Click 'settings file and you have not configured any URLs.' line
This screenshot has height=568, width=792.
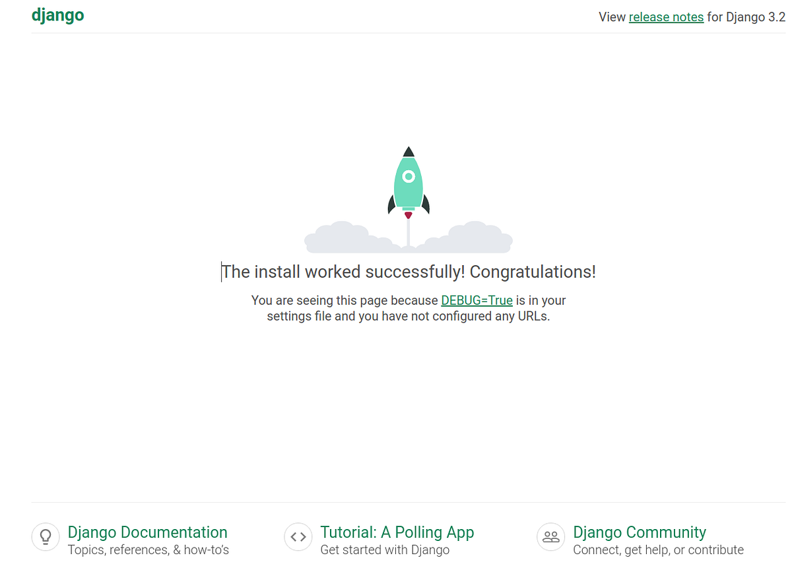coord(409,316)
